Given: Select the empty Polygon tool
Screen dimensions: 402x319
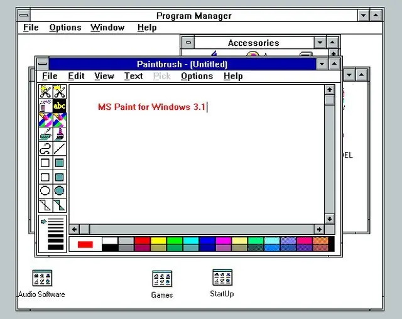Looking at the screenshot, I should point(45,205).
